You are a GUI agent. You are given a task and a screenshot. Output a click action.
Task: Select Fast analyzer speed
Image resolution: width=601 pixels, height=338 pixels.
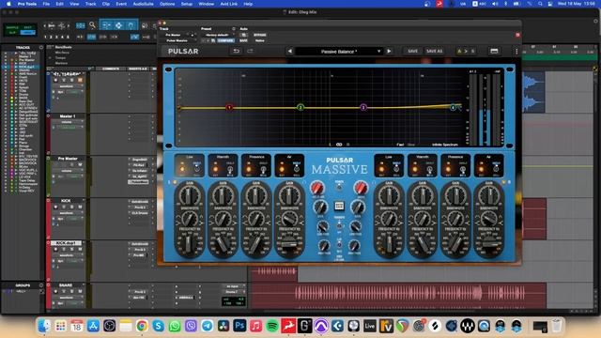(x=400, y=145)
